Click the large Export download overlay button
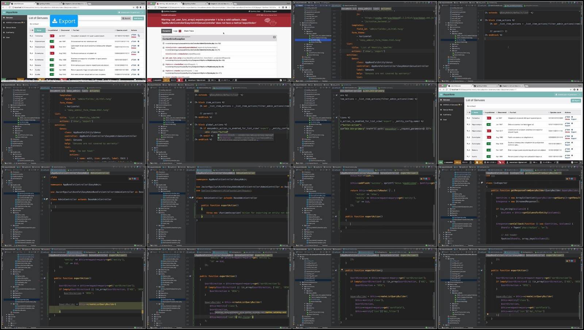Image resolution: width=584 pixels, height=330 pixels. point(64,21)
